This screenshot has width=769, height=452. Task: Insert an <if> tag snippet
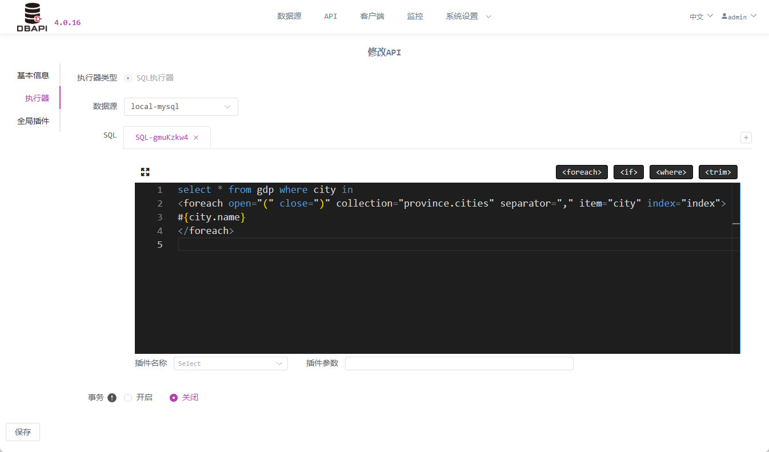(x=628, y=172)
